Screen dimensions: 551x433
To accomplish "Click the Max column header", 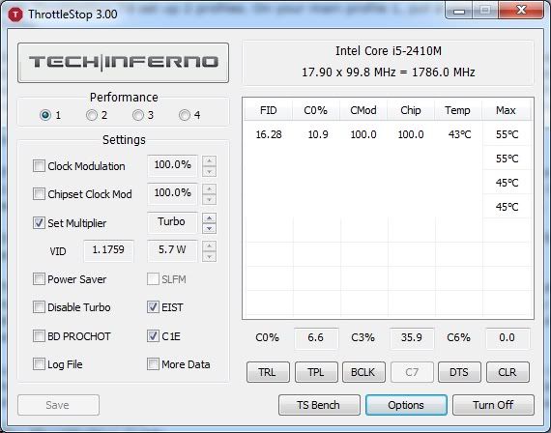I will click(x=506, y=110).
